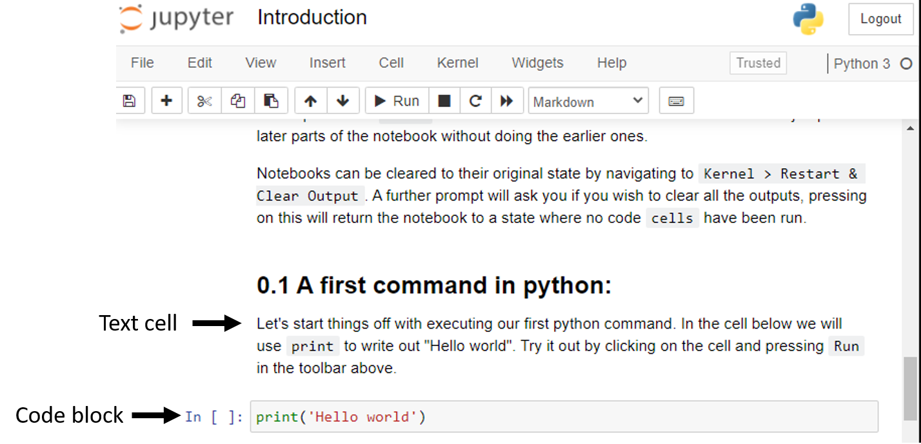Insert a new cell below
This screenshot has width=921, height=444.
pos(166,101)
